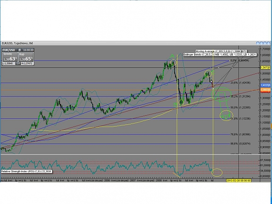Click the 2008 label on time axis
272x204 pixels.
[x=158, y=181]
